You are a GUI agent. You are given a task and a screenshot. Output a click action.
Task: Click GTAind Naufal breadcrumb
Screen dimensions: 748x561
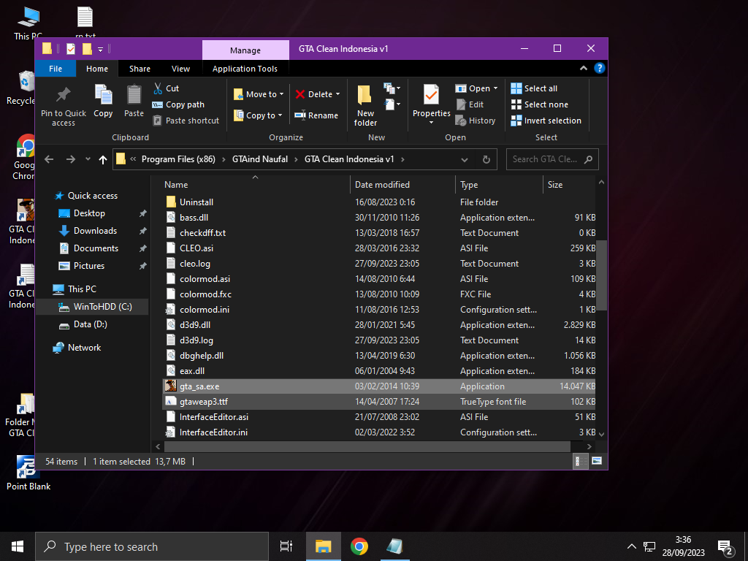point(260,159)
